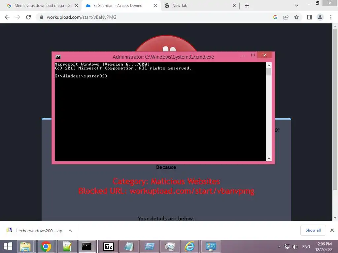Open Chrome side panel
Viewport: 338px width, 253px height.
[310, 17]
